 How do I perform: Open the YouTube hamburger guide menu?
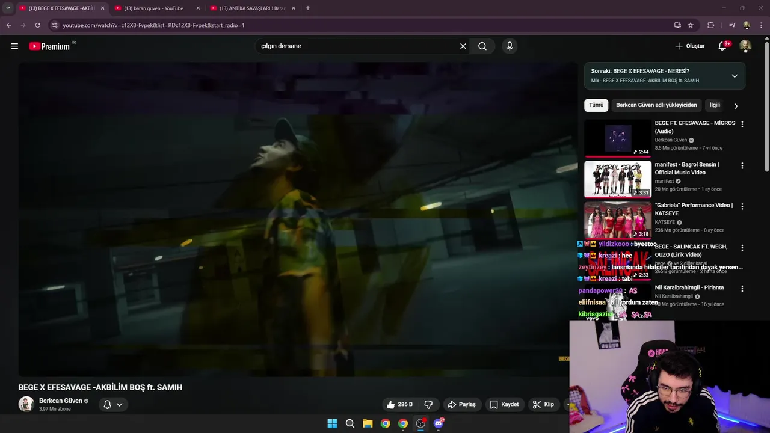[x=14, y=46]
